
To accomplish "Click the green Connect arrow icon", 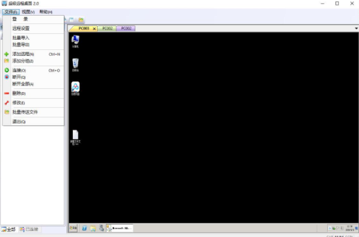I will 7,70.
